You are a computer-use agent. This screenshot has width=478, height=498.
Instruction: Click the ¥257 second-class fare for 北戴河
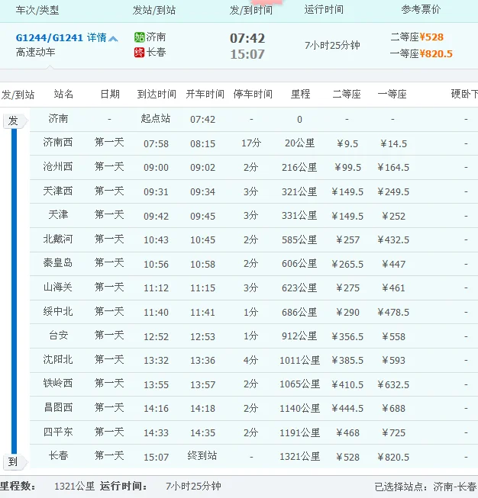(x=347, y=239)
